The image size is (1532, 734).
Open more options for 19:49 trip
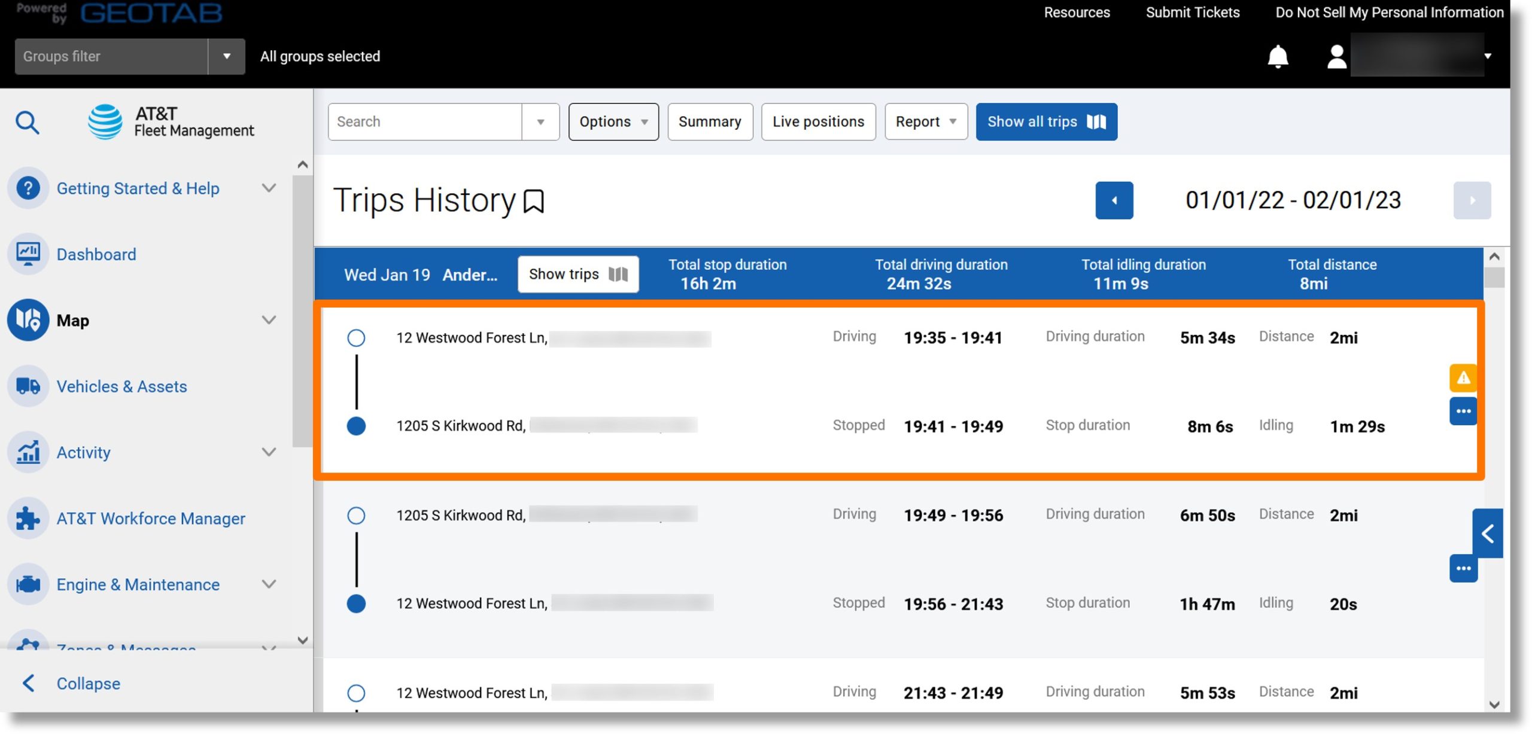point(1463,568)
